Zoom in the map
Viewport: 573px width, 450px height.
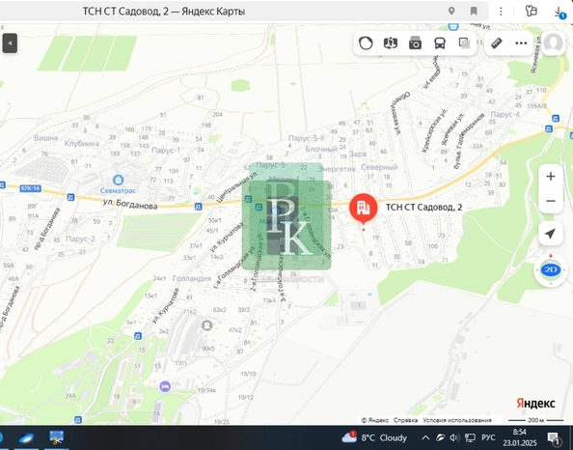(551, 177)
